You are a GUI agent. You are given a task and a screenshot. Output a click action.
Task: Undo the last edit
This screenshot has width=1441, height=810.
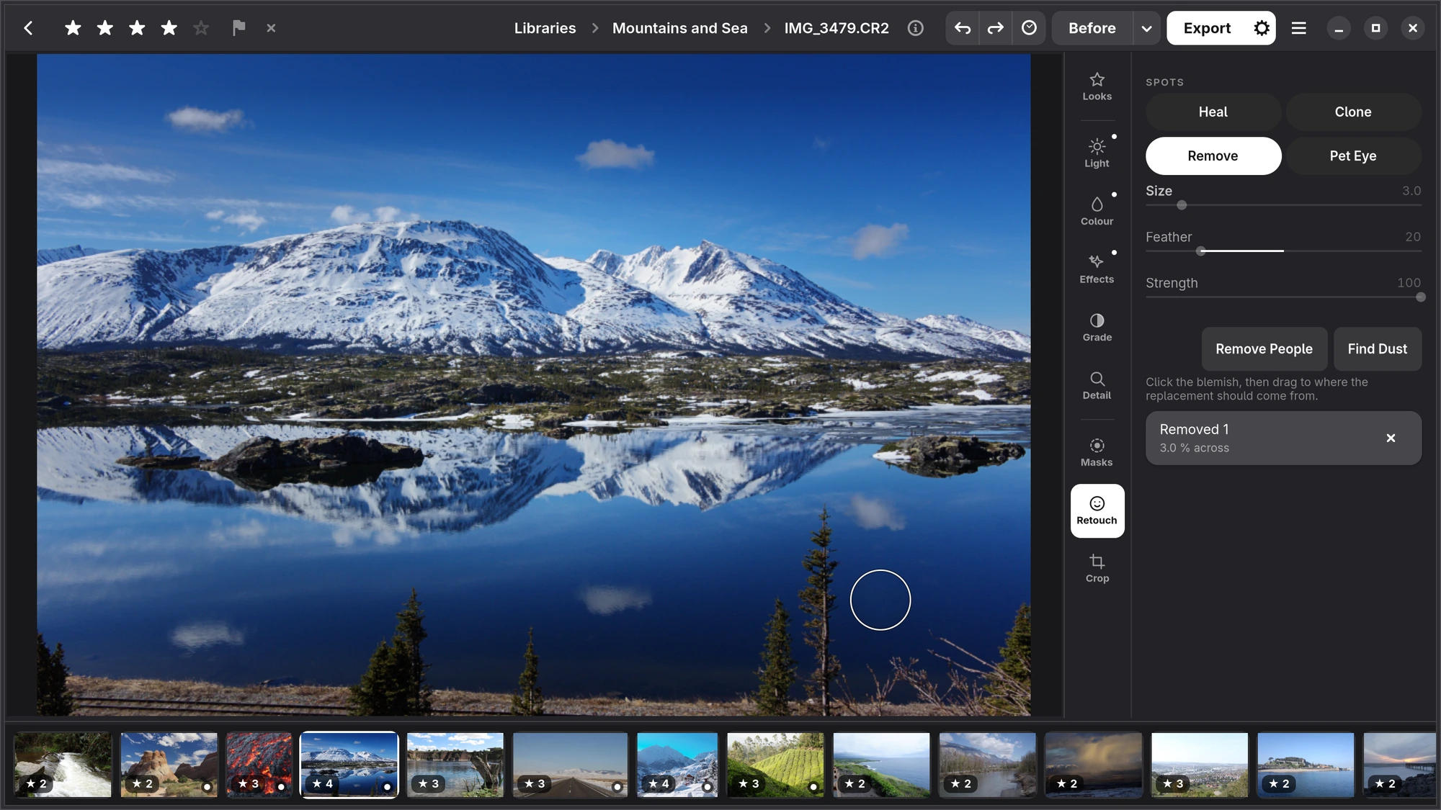963,28
